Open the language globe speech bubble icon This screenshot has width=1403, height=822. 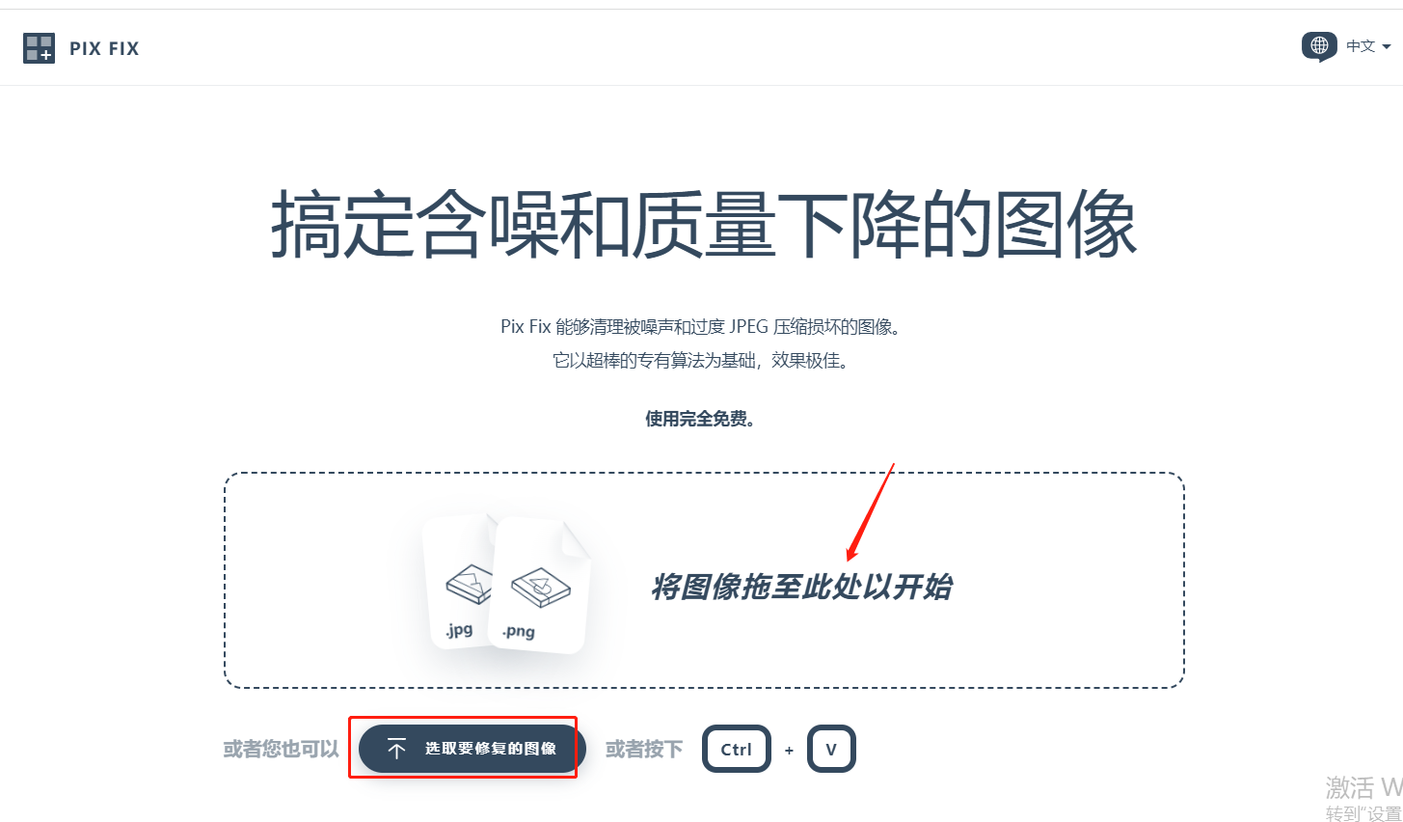click(1319, 46)
